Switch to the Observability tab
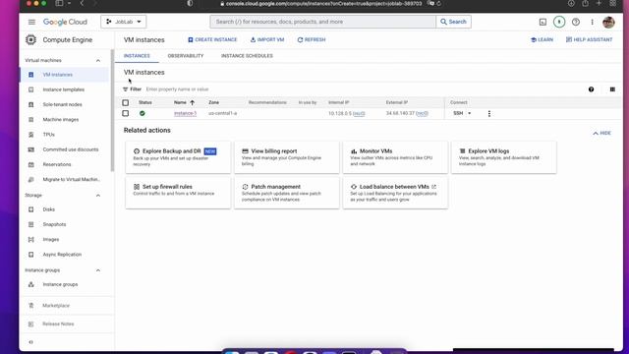629x354 pixels. 186,56
